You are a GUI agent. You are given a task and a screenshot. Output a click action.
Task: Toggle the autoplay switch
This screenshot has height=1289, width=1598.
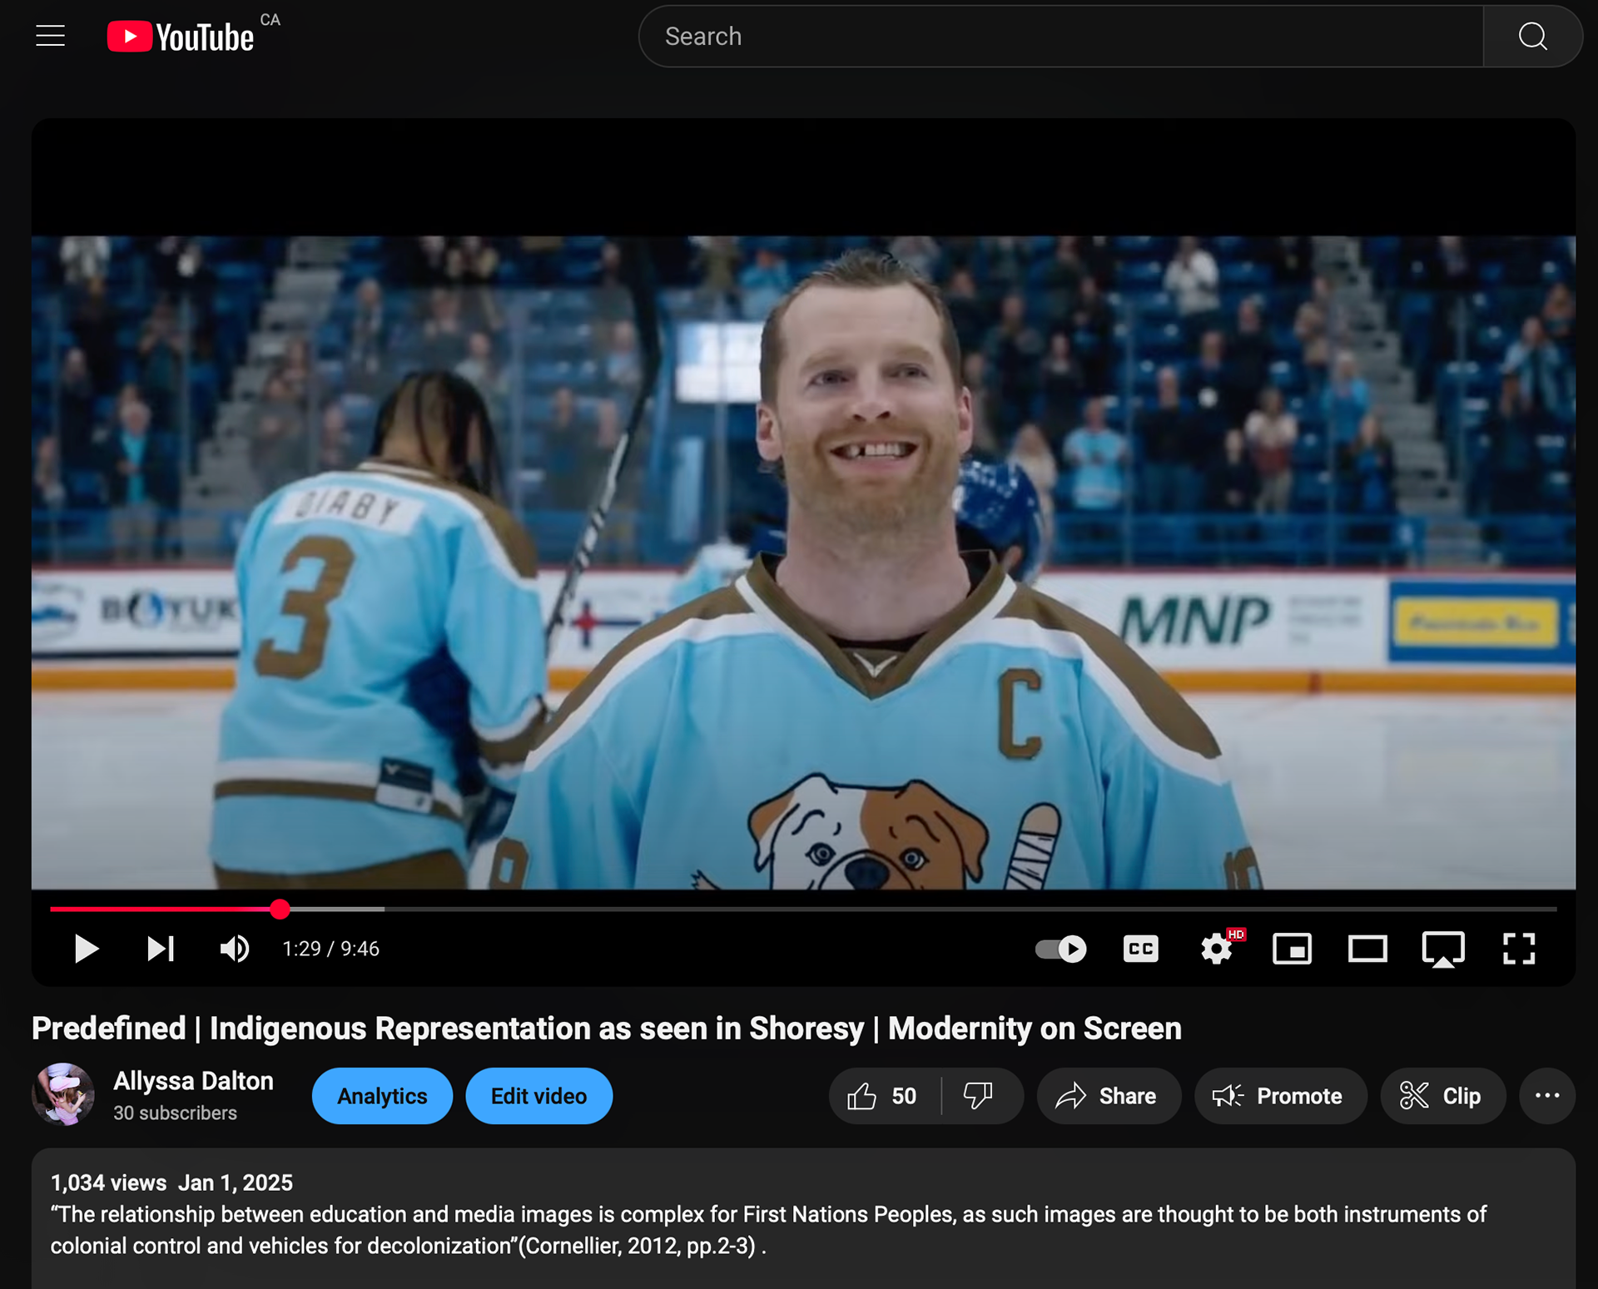[x=1061, y=949]
